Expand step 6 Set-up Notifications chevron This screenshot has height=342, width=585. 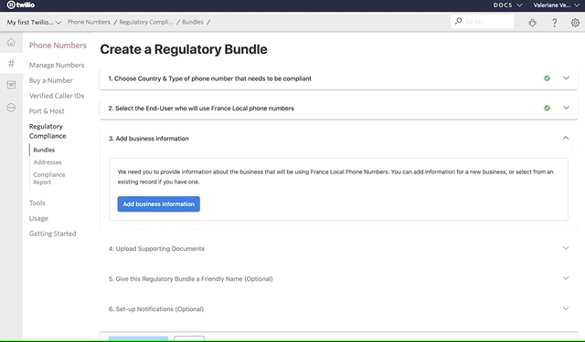pyautogui.click(x=566, y=308)
